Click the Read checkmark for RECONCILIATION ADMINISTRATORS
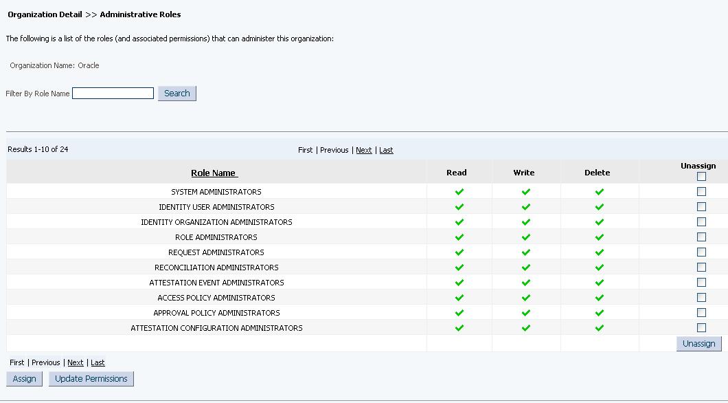 point(459,268)
